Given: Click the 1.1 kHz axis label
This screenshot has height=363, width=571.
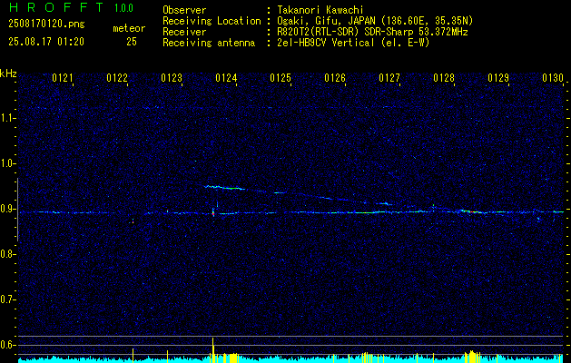Looking at the screenshot, I should 7,118.
